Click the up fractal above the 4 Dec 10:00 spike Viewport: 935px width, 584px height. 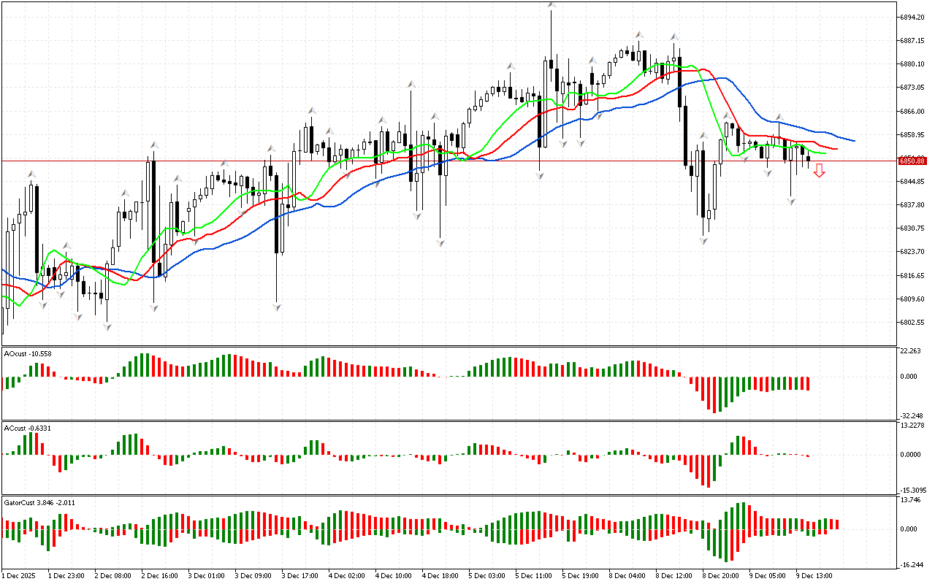[x=412, y=85]
